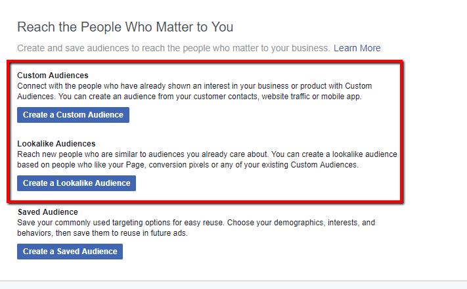Follow the Learn More link
The image size is (467, 289).
pos(357,48)
